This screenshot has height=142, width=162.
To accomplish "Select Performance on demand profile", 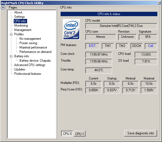I will click(35, 52).
